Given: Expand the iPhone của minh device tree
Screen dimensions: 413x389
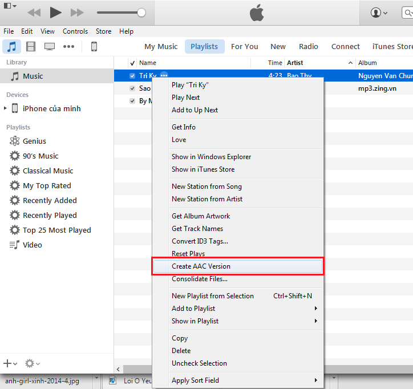Looking at the screenshot, I should [6, 108].
